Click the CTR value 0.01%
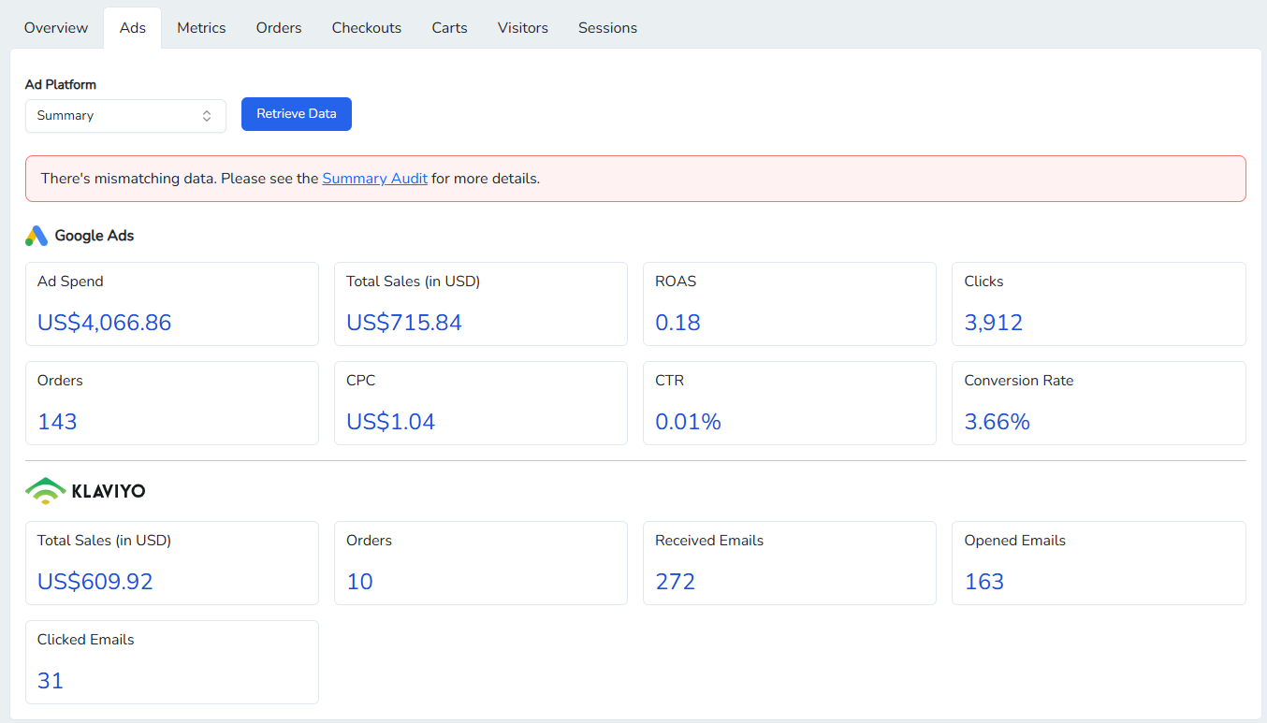The width and height of the screenshot is (1267, 723). click(x=689, y=422)
